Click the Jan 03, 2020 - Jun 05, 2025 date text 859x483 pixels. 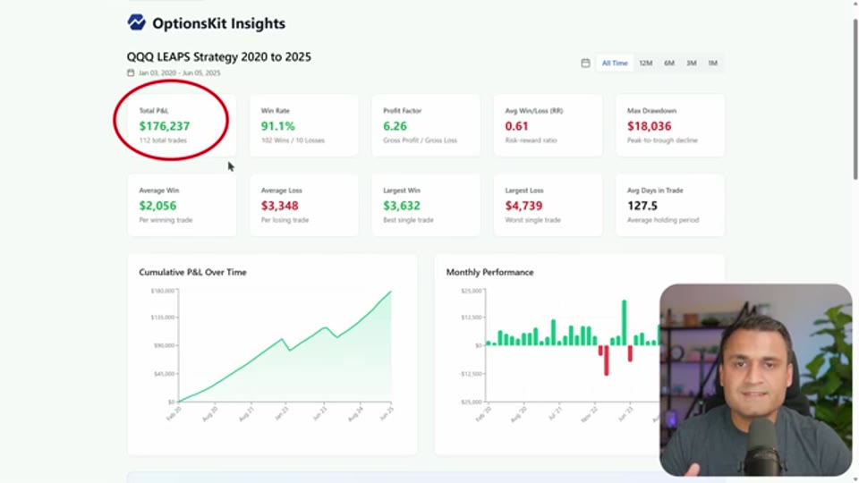tap(179, 72)
